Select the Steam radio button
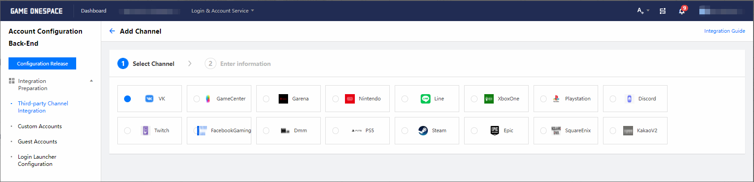The image size is (754, 182). click(x=405, y=130)
